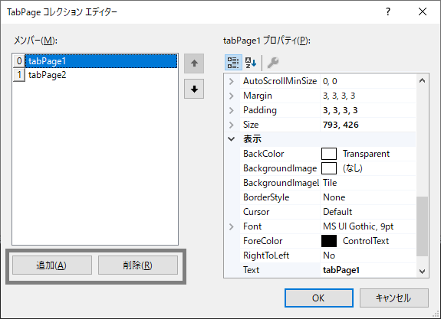441x319 pixels.
Task: Move selected member down with arrow
Action: 194,89
